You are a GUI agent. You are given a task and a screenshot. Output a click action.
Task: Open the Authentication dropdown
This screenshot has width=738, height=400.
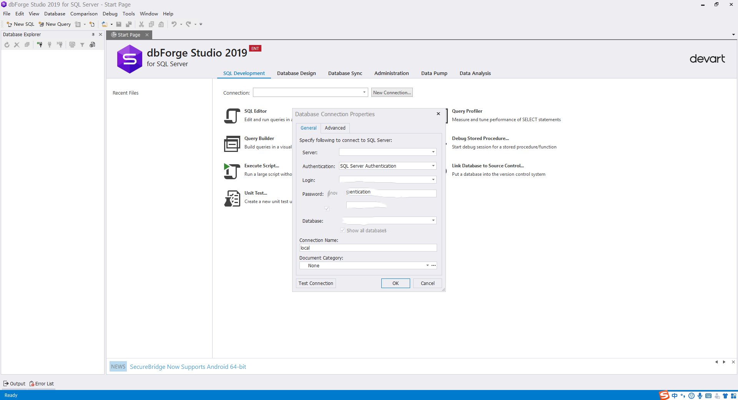click(x=433, y=166)
